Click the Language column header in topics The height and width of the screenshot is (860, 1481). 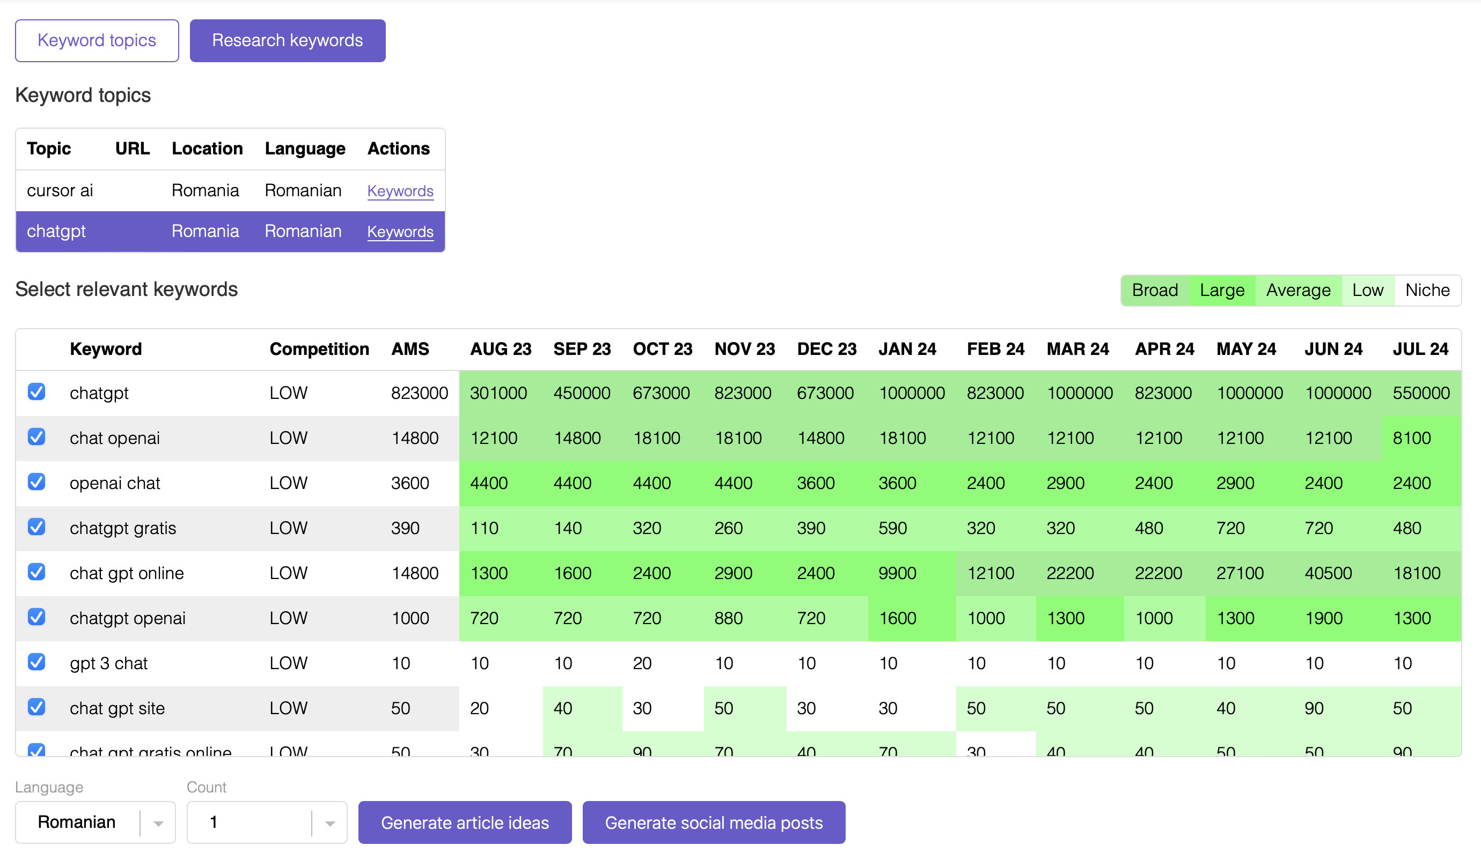point(305,149)
